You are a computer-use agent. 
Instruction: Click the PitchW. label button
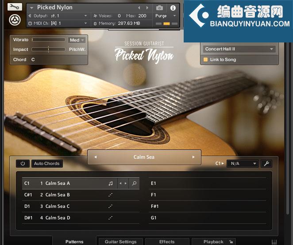(77, 50)
